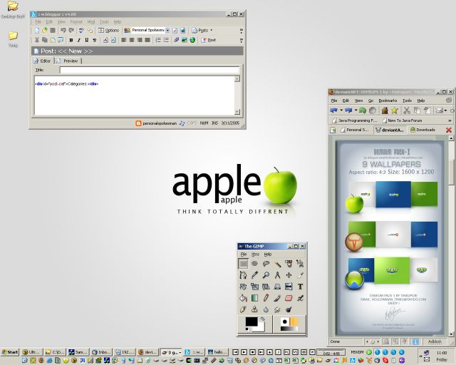Expand Firefox Forward button history arrow
The width and height of the screenshot is (456, 365).
pyautogui.click(x=356, y=110)
